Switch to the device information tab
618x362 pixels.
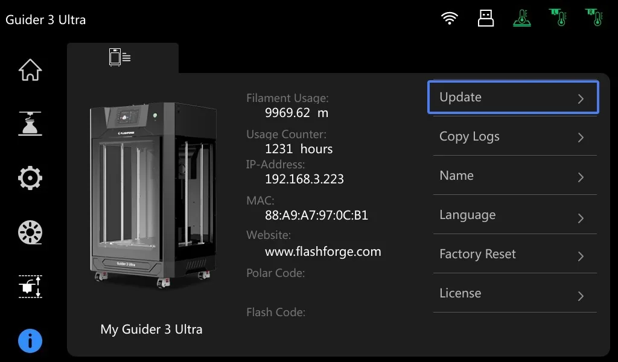(x=119, y=57)
